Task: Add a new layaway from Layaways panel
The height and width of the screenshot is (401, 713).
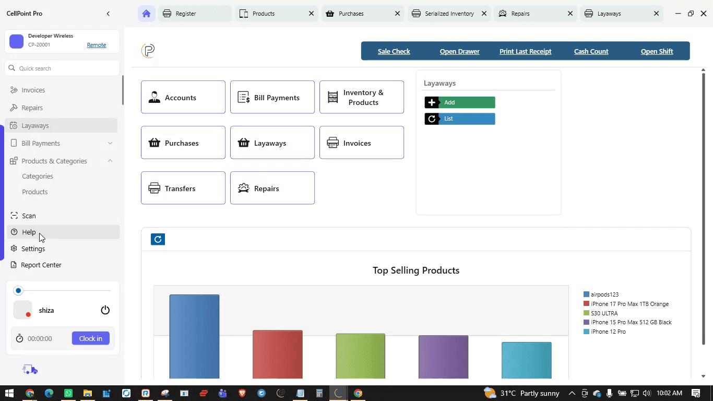Action: pos(460,102)
